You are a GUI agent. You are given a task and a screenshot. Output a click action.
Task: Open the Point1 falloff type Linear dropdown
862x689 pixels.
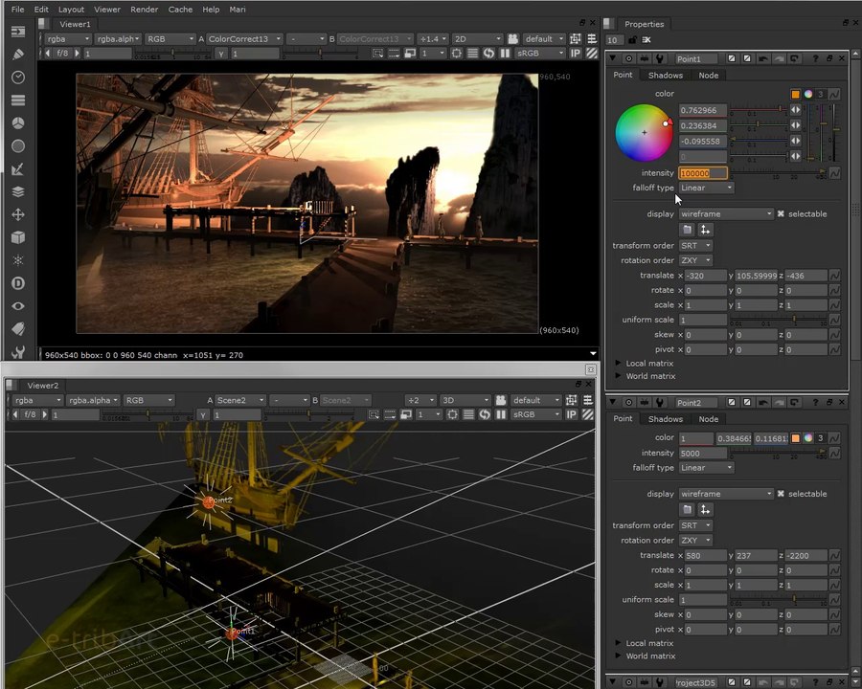click(x=707, y=188)
